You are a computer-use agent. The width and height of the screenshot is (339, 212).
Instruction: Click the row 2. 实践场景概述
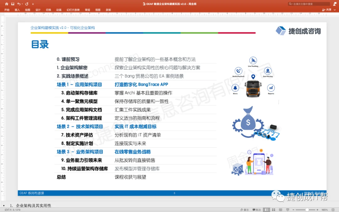136,76
